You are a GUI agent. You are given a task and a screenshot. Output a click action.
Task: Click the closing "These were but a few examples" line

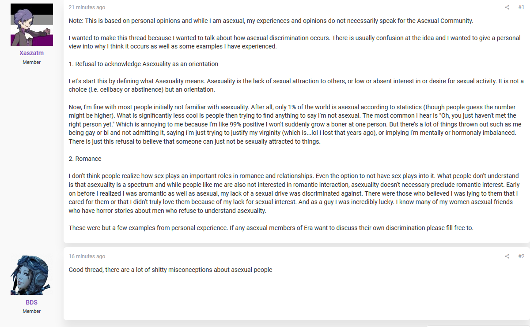271,228
